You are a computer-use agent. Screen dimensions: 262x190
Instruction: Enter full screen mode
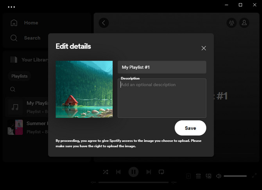point(254,176)
